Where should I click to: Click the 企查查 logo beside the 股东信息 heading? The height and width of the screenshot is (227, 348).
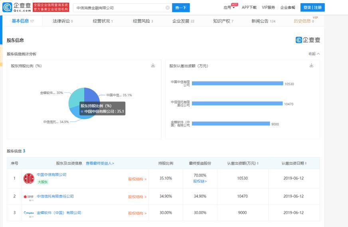(308, 40)
